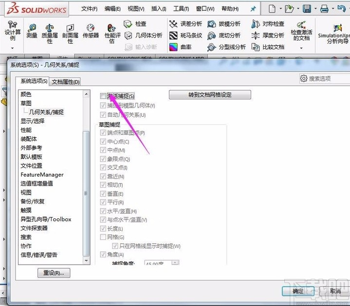350x306 pixels.
Task: Open 误差分析 deviation analysis
Action: coord(185,24)
